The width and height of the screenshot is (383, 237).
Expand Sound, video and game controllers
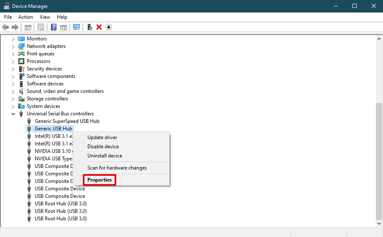(x=13, y=92)
